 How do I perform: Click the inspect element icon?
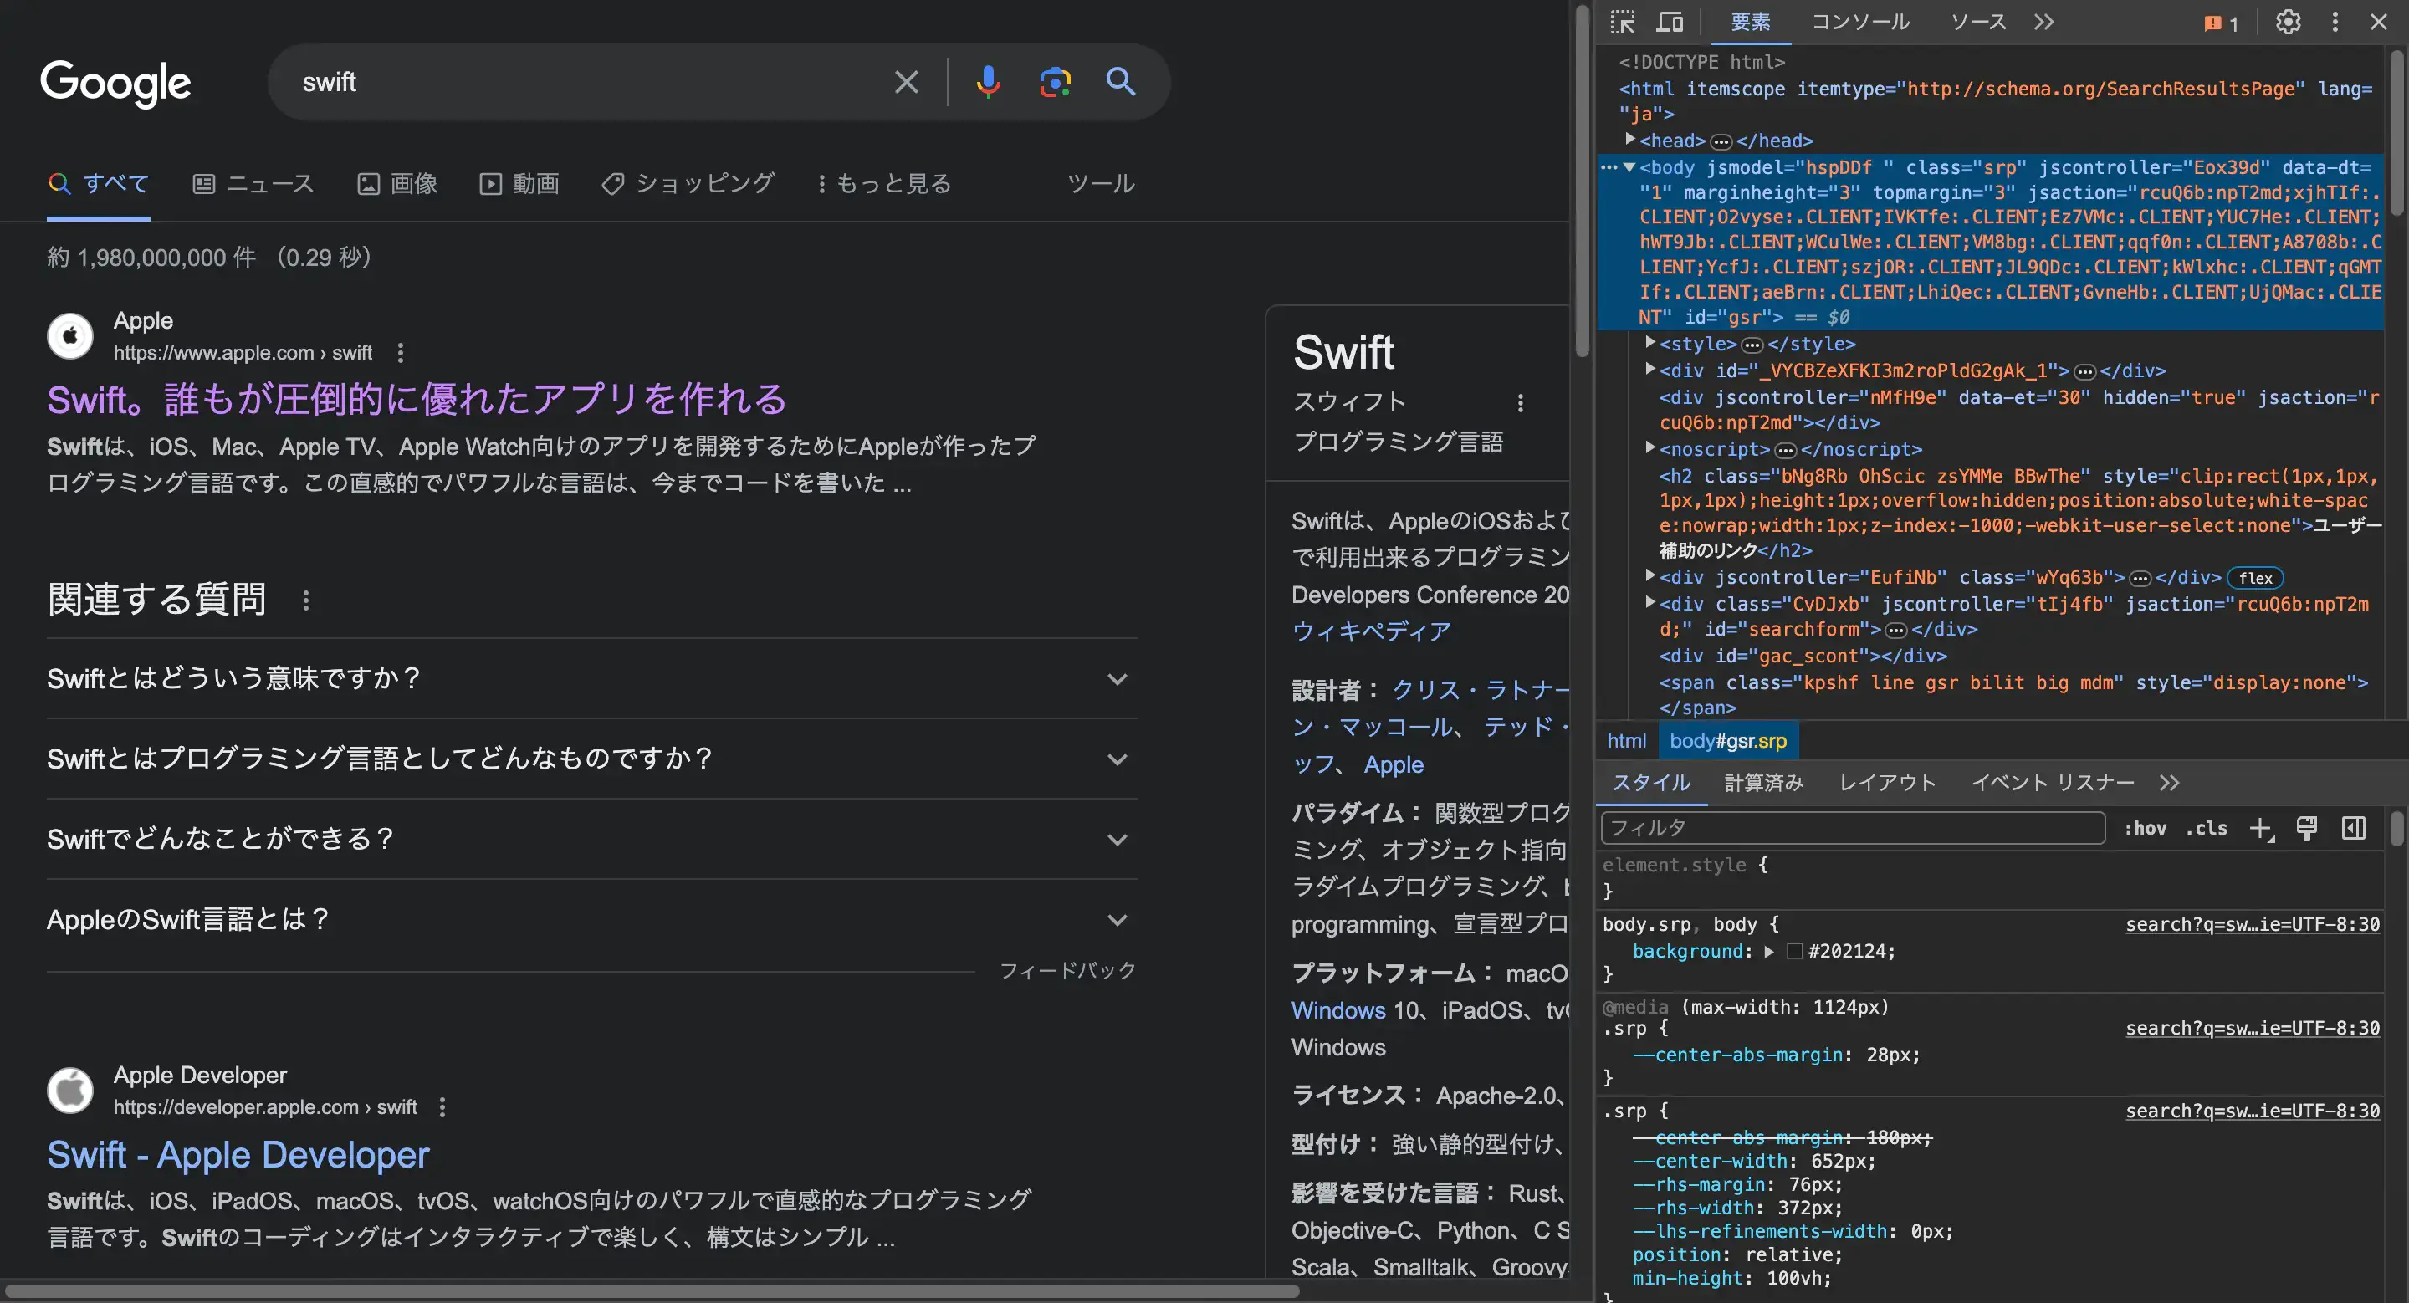coord(1624,21)
